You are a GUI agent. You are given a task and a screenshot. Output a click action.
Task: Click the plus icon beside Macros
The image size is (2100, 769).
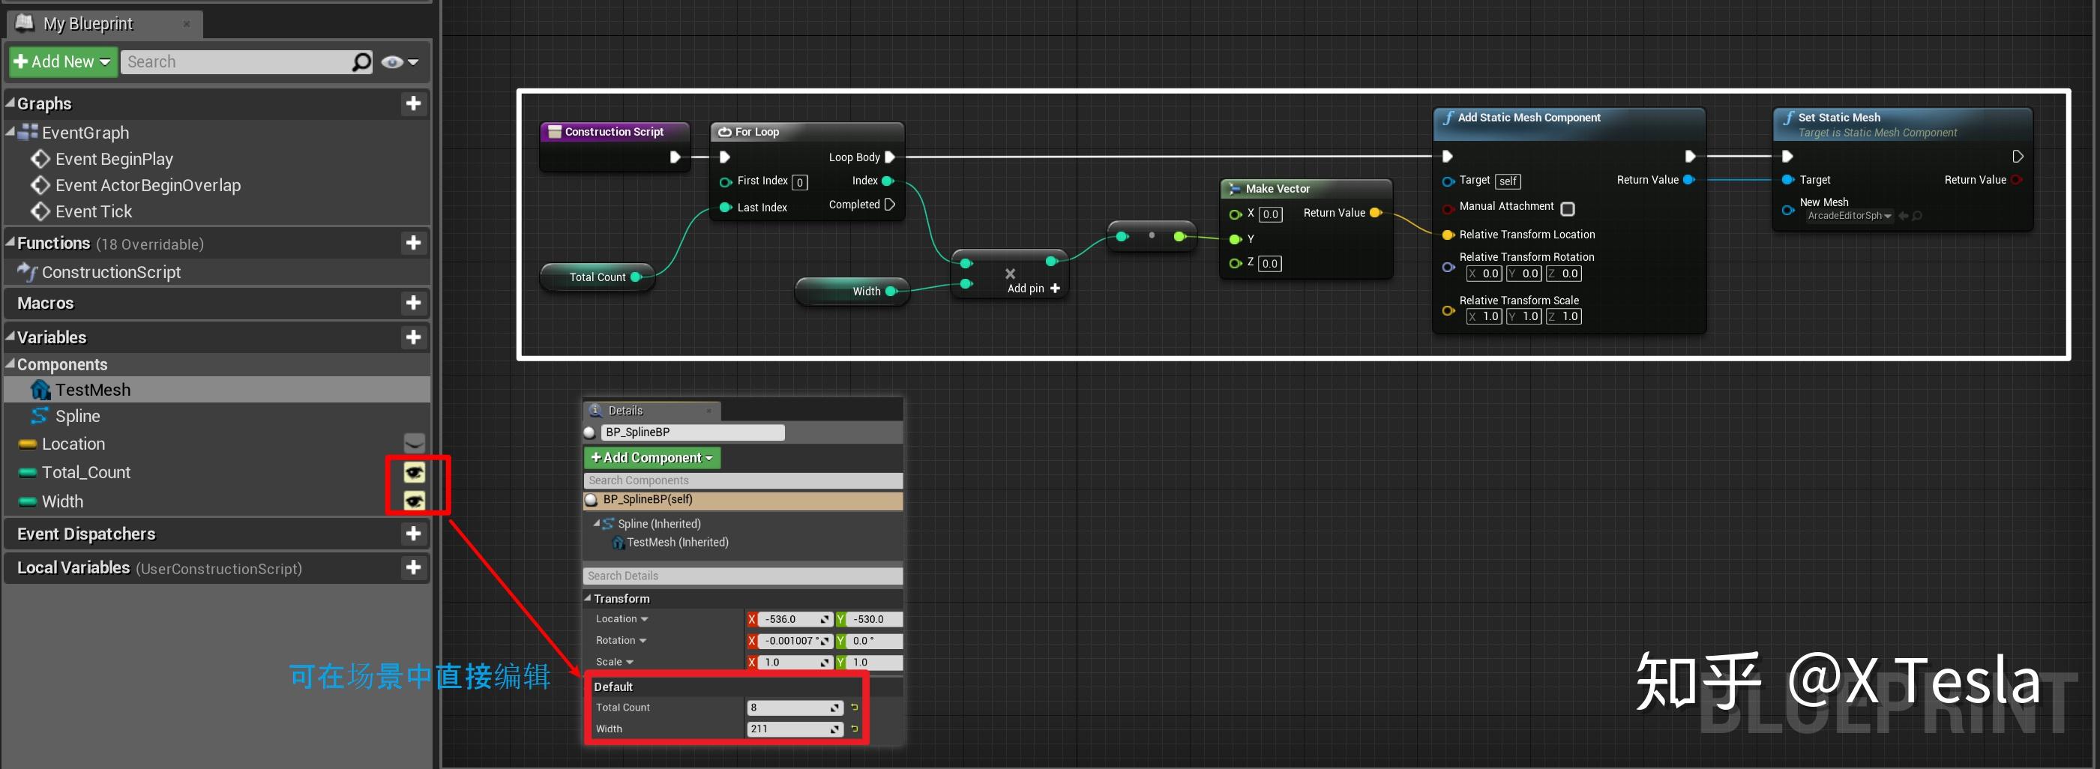pos(414,303)
